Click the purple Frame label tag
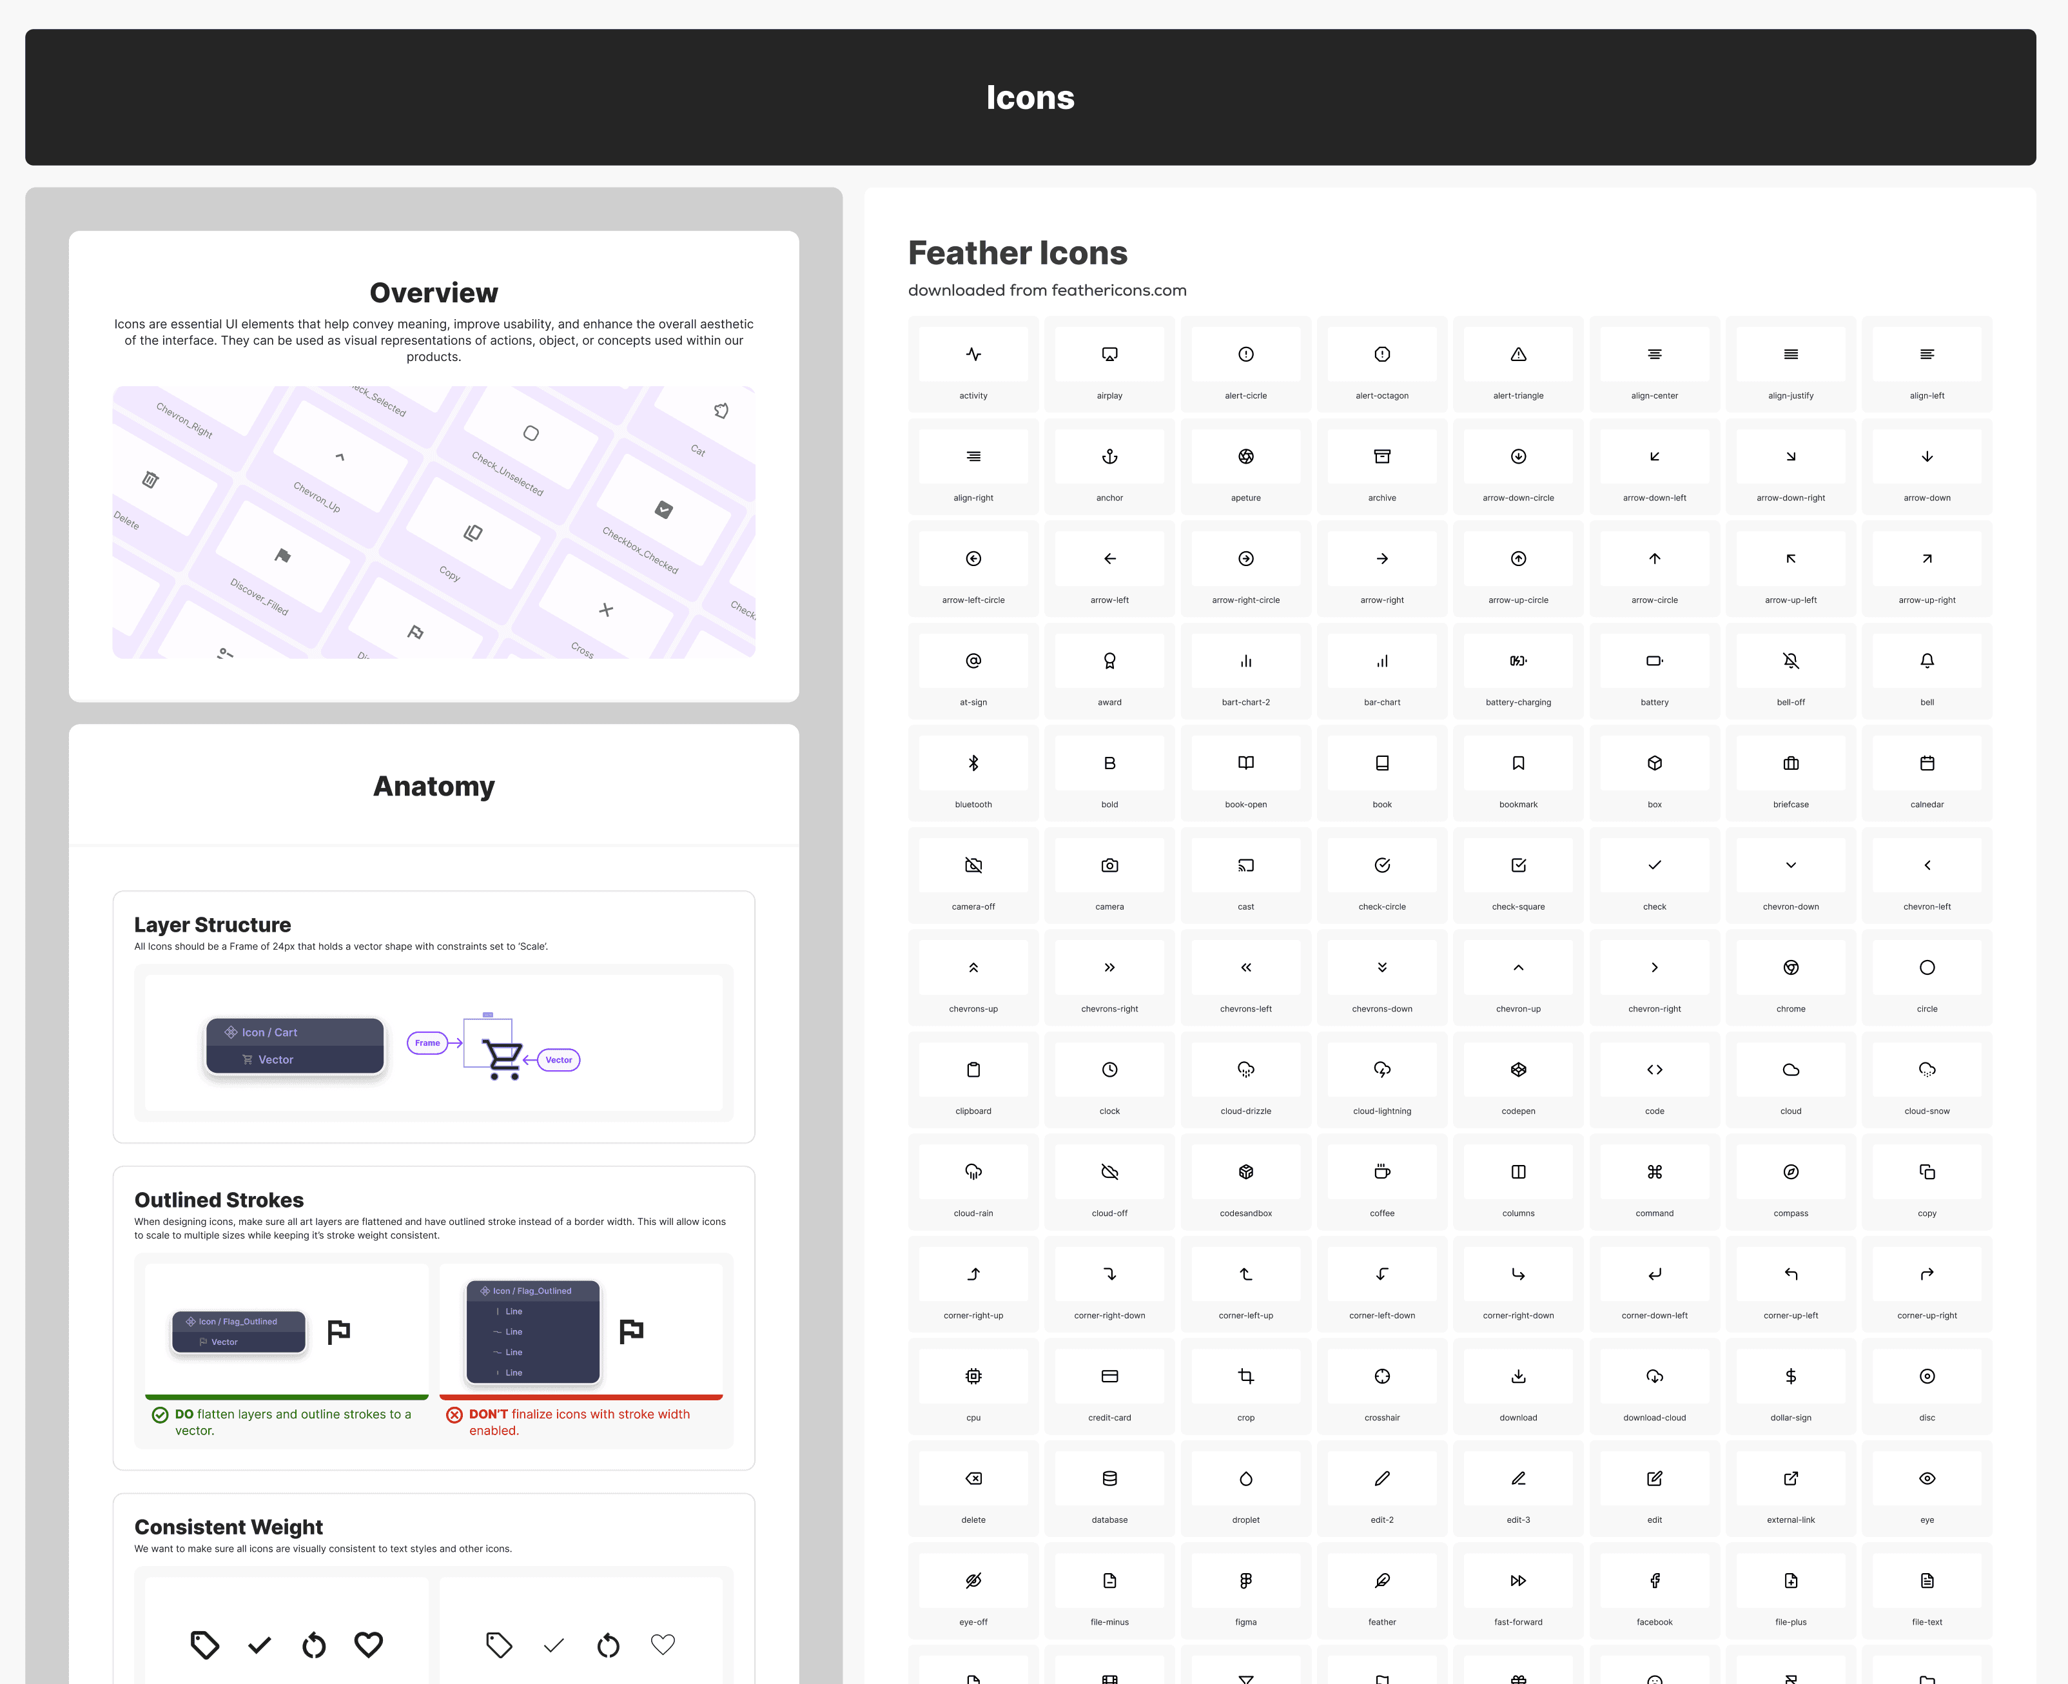Viewport: 2068px width, 1684px height. pyautogui.click(x=427, y=1043)
